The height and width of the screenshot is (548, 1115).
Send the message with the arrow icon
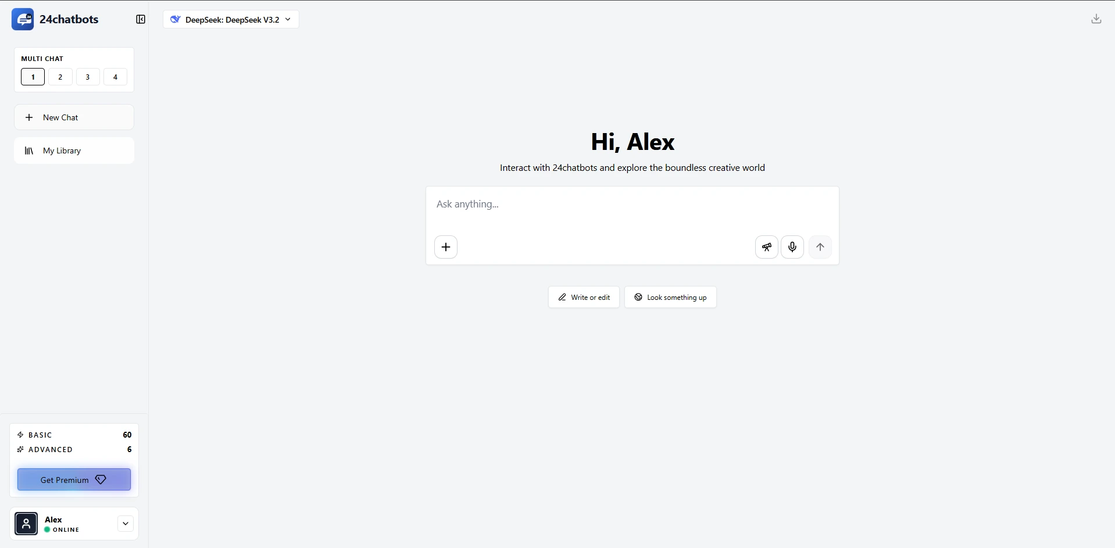(x=820, y=247)
